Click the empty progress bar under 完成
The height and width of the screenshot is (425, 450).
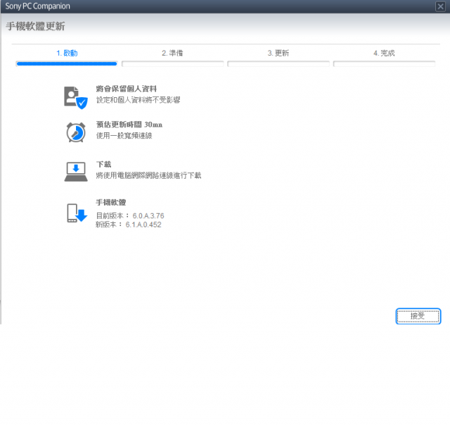point(385,64)
